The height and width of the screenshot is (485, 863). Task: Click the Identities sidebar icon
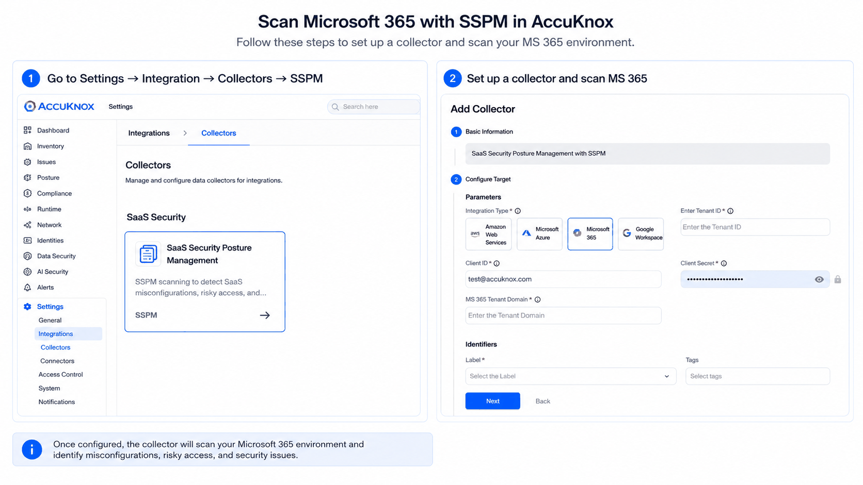[27, 241]
